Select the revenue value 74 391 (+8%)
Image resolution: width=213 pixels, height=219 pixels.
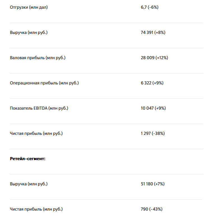pyautogui.click(x=153, y=33)
